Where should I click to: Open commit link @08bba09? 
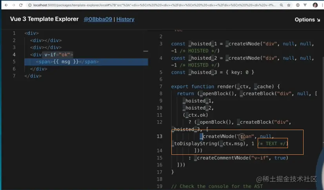[x=98, y=19]
